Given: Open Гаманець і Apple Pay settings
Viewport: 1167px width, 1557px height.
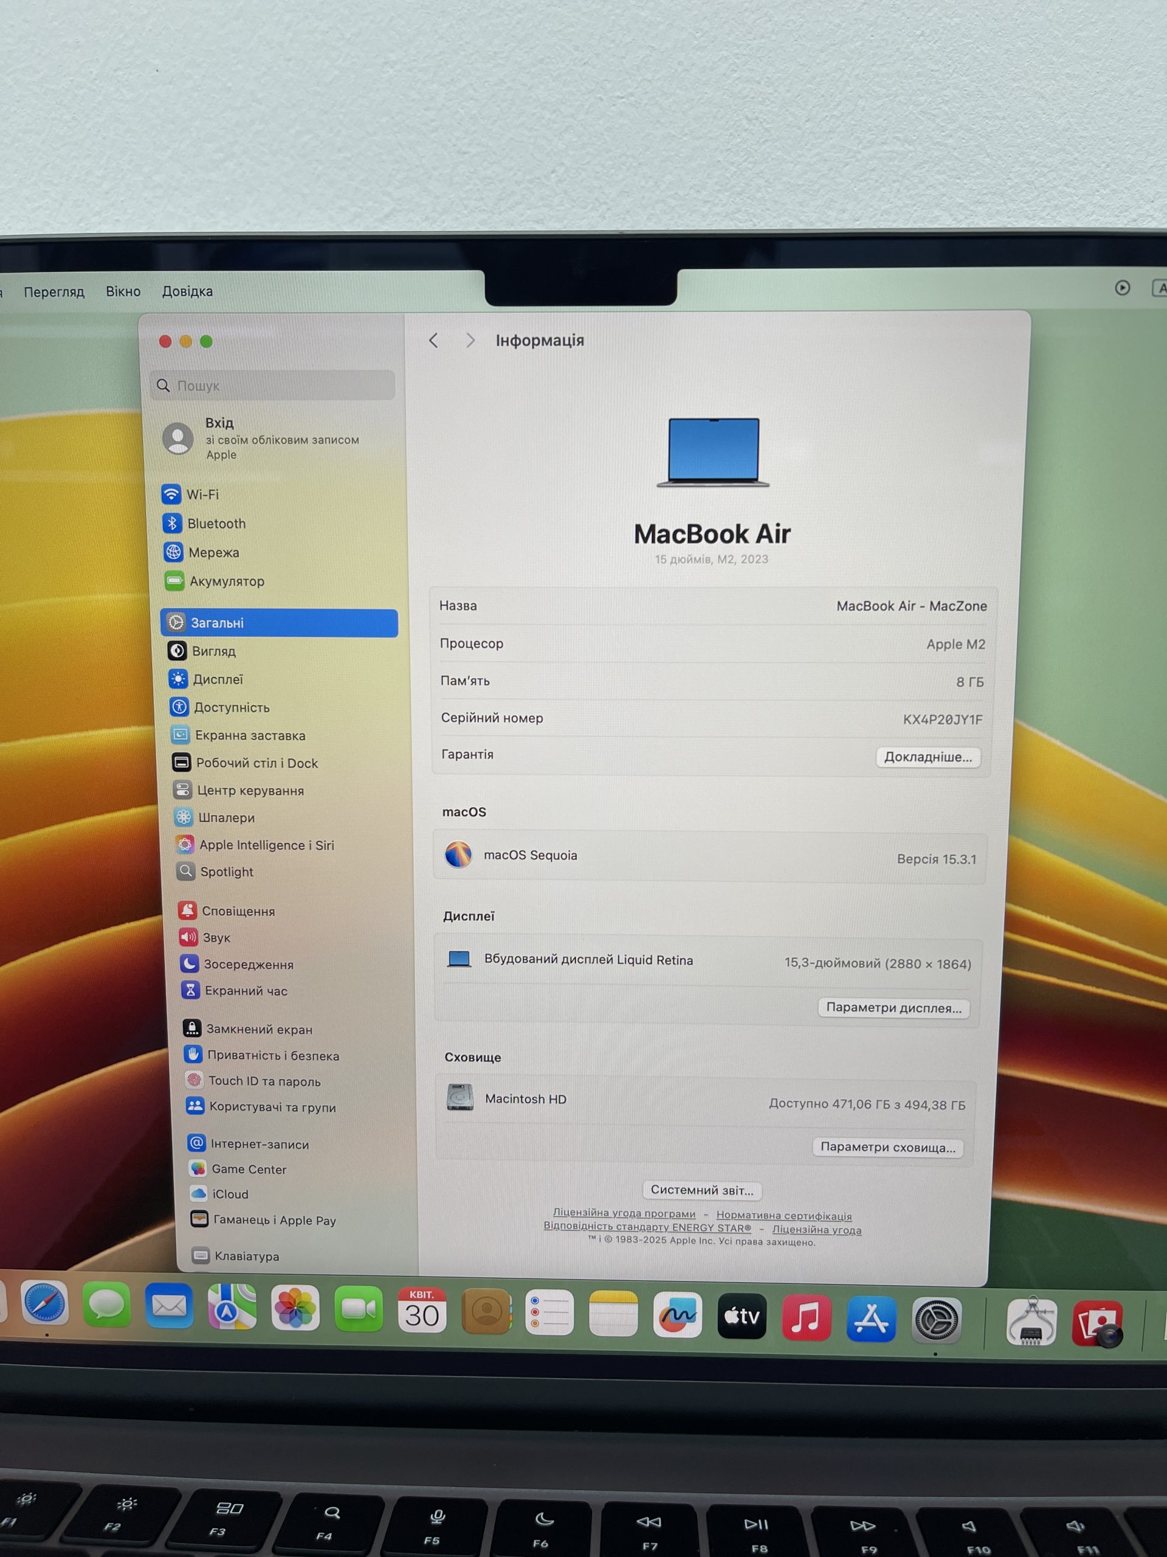Looking at the screenshot, I should [264, 1220].
